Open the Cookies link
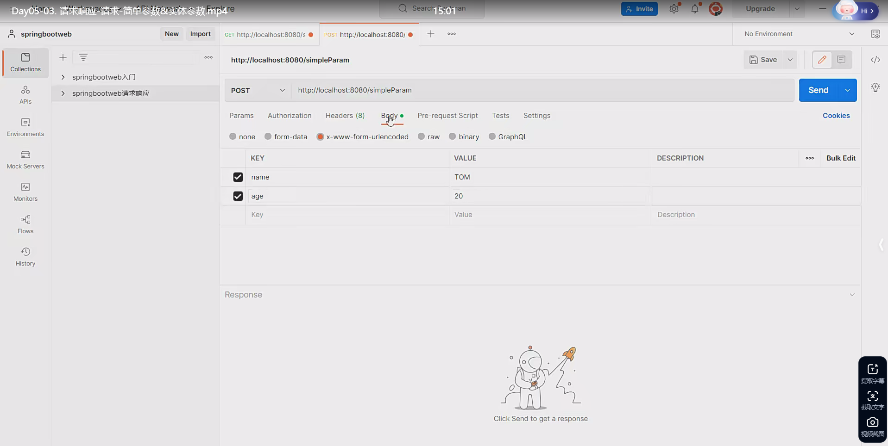The height and width of the screenshot is (446, 888). pos(836,116)
